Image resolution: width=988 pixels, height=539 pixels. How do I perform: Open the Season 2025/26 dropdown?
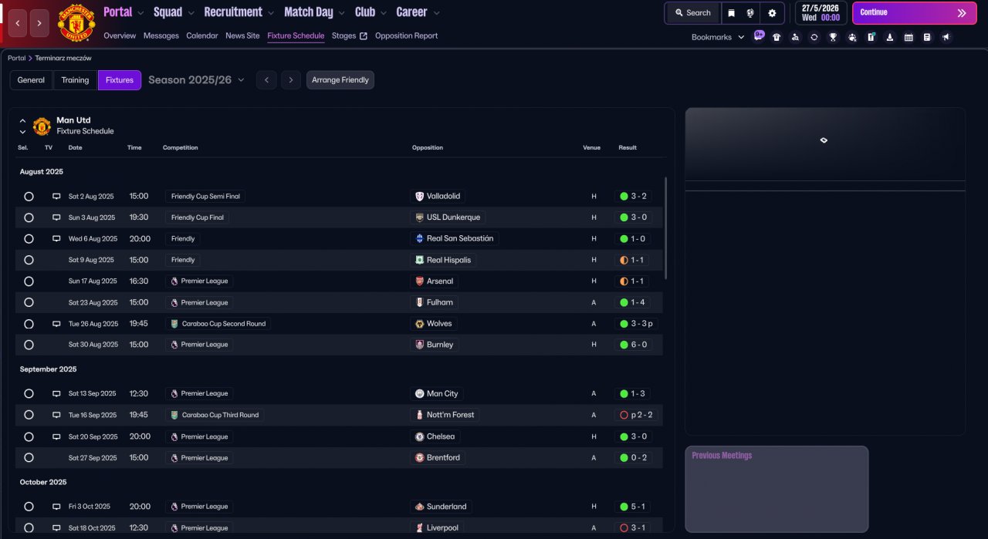click(196, 80)
